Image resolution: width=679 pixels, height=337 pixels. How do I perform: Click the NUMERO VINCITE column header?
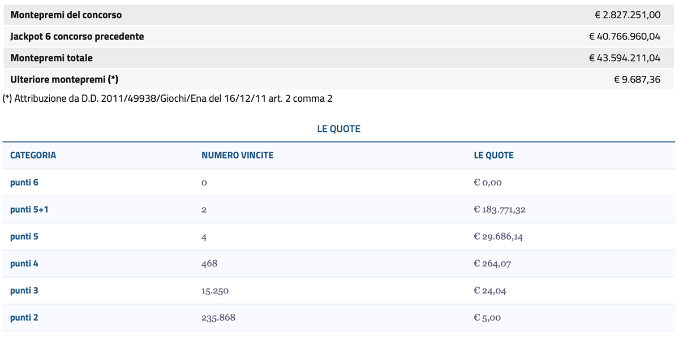(x=237, y=155)
